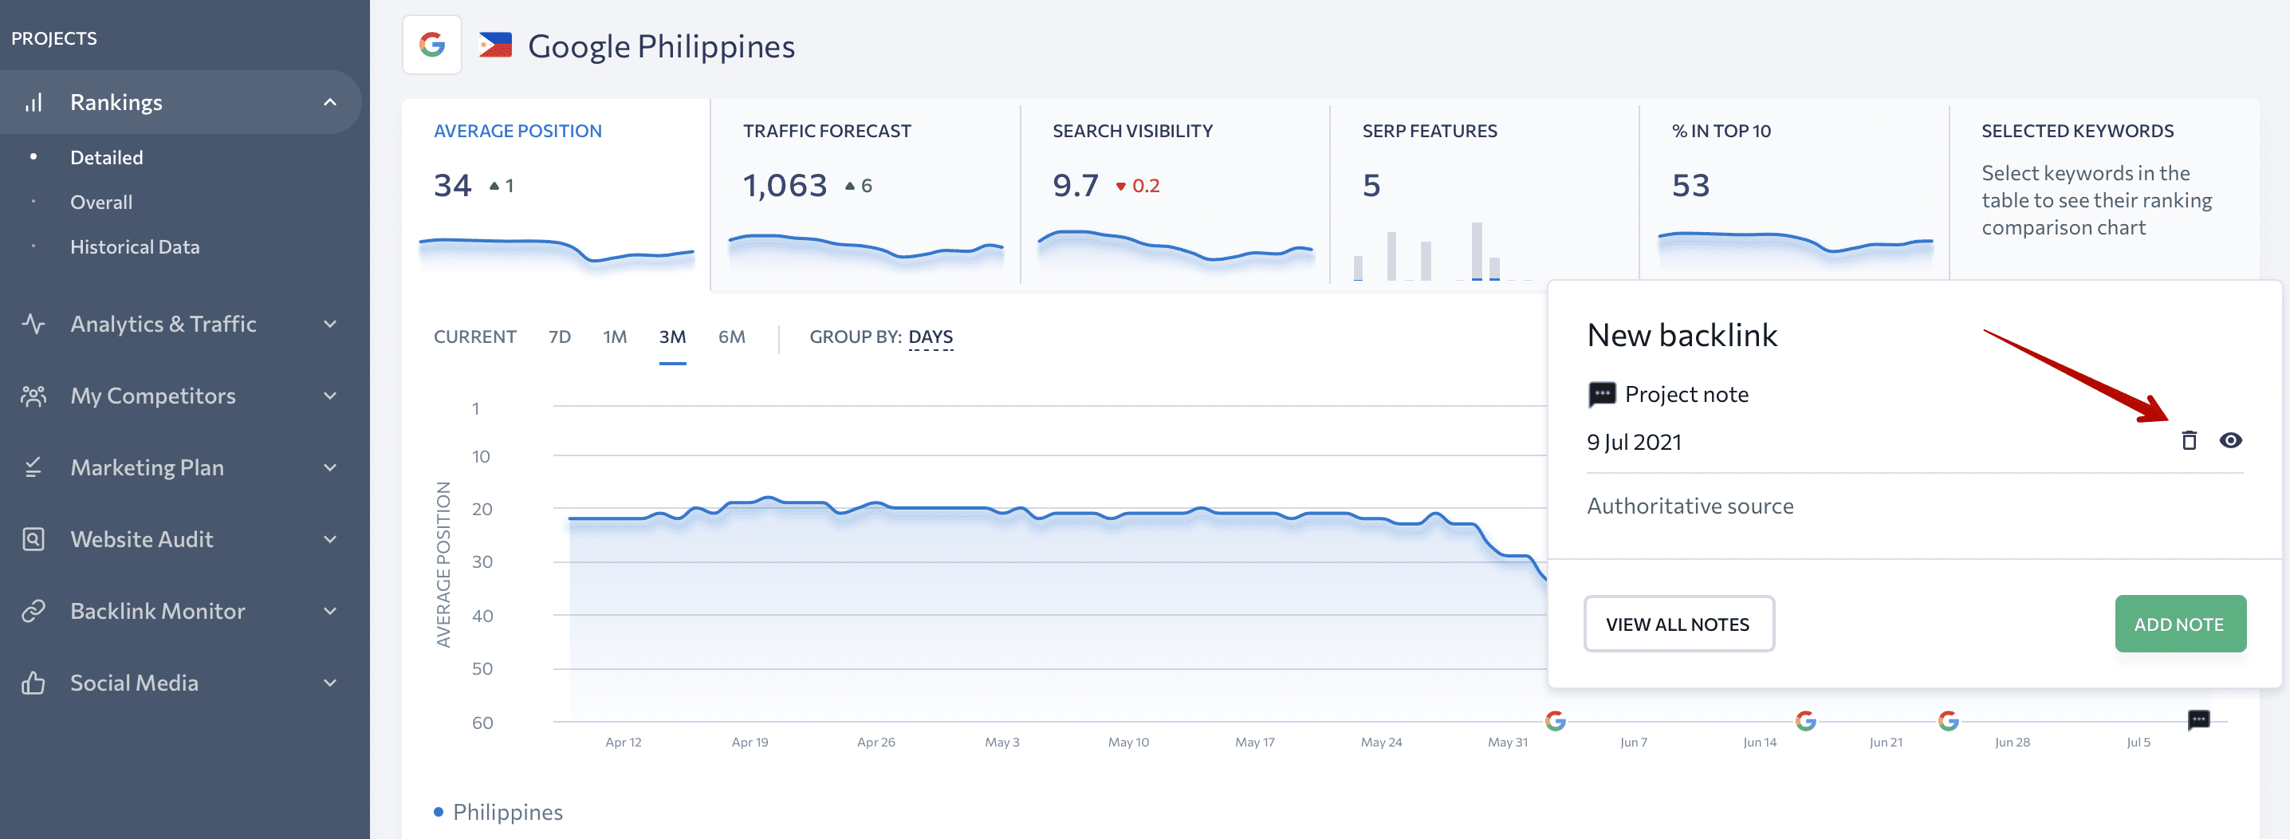Click the 9 Jul 2021 note date
This screenshot has width=2290, height=839.
point(1634,442)
